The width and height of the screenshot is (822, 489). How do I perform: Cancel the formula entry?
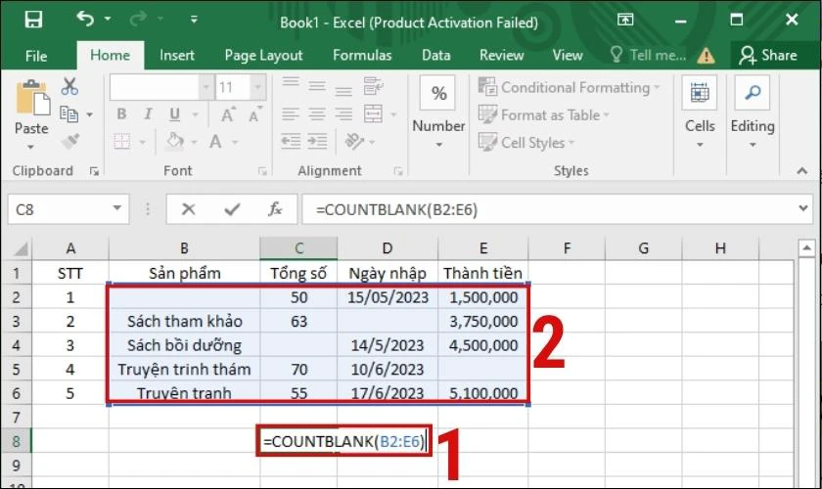pos(188,209)
